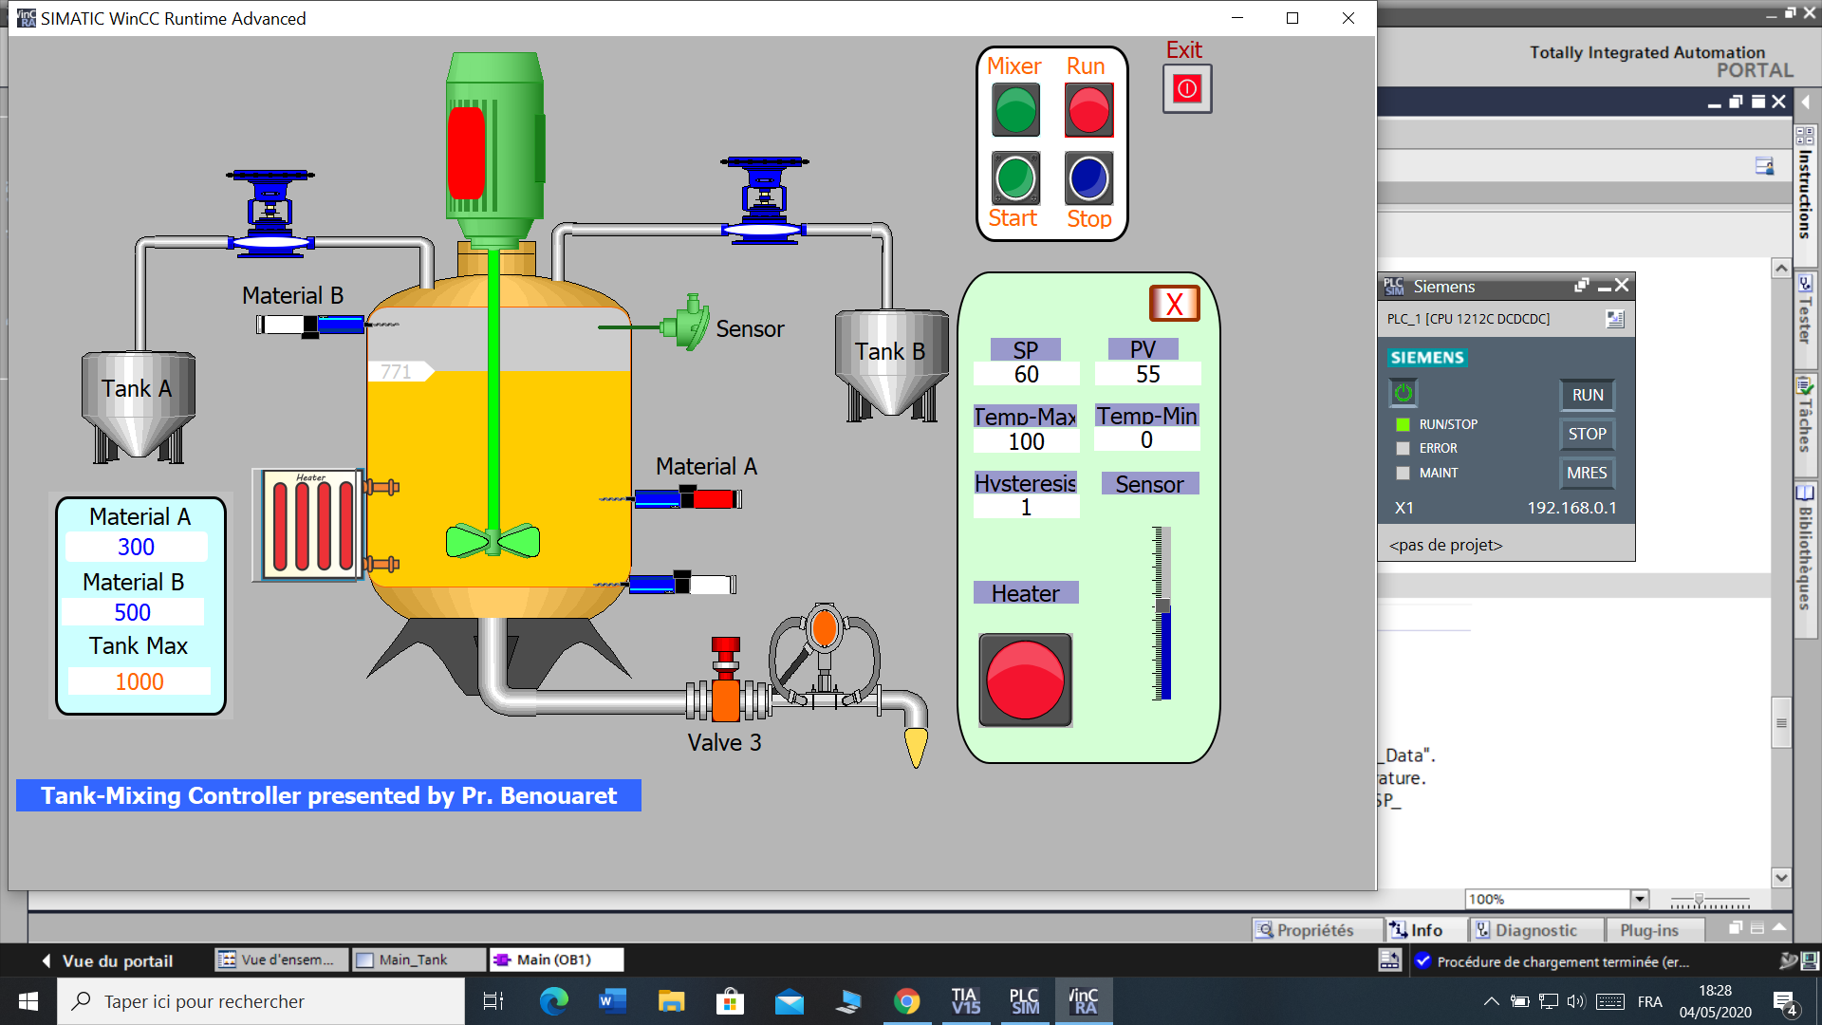Screen dimensions: 1822x1025
Task: Go to Vue du portail
Action: (x=107, y=960)
